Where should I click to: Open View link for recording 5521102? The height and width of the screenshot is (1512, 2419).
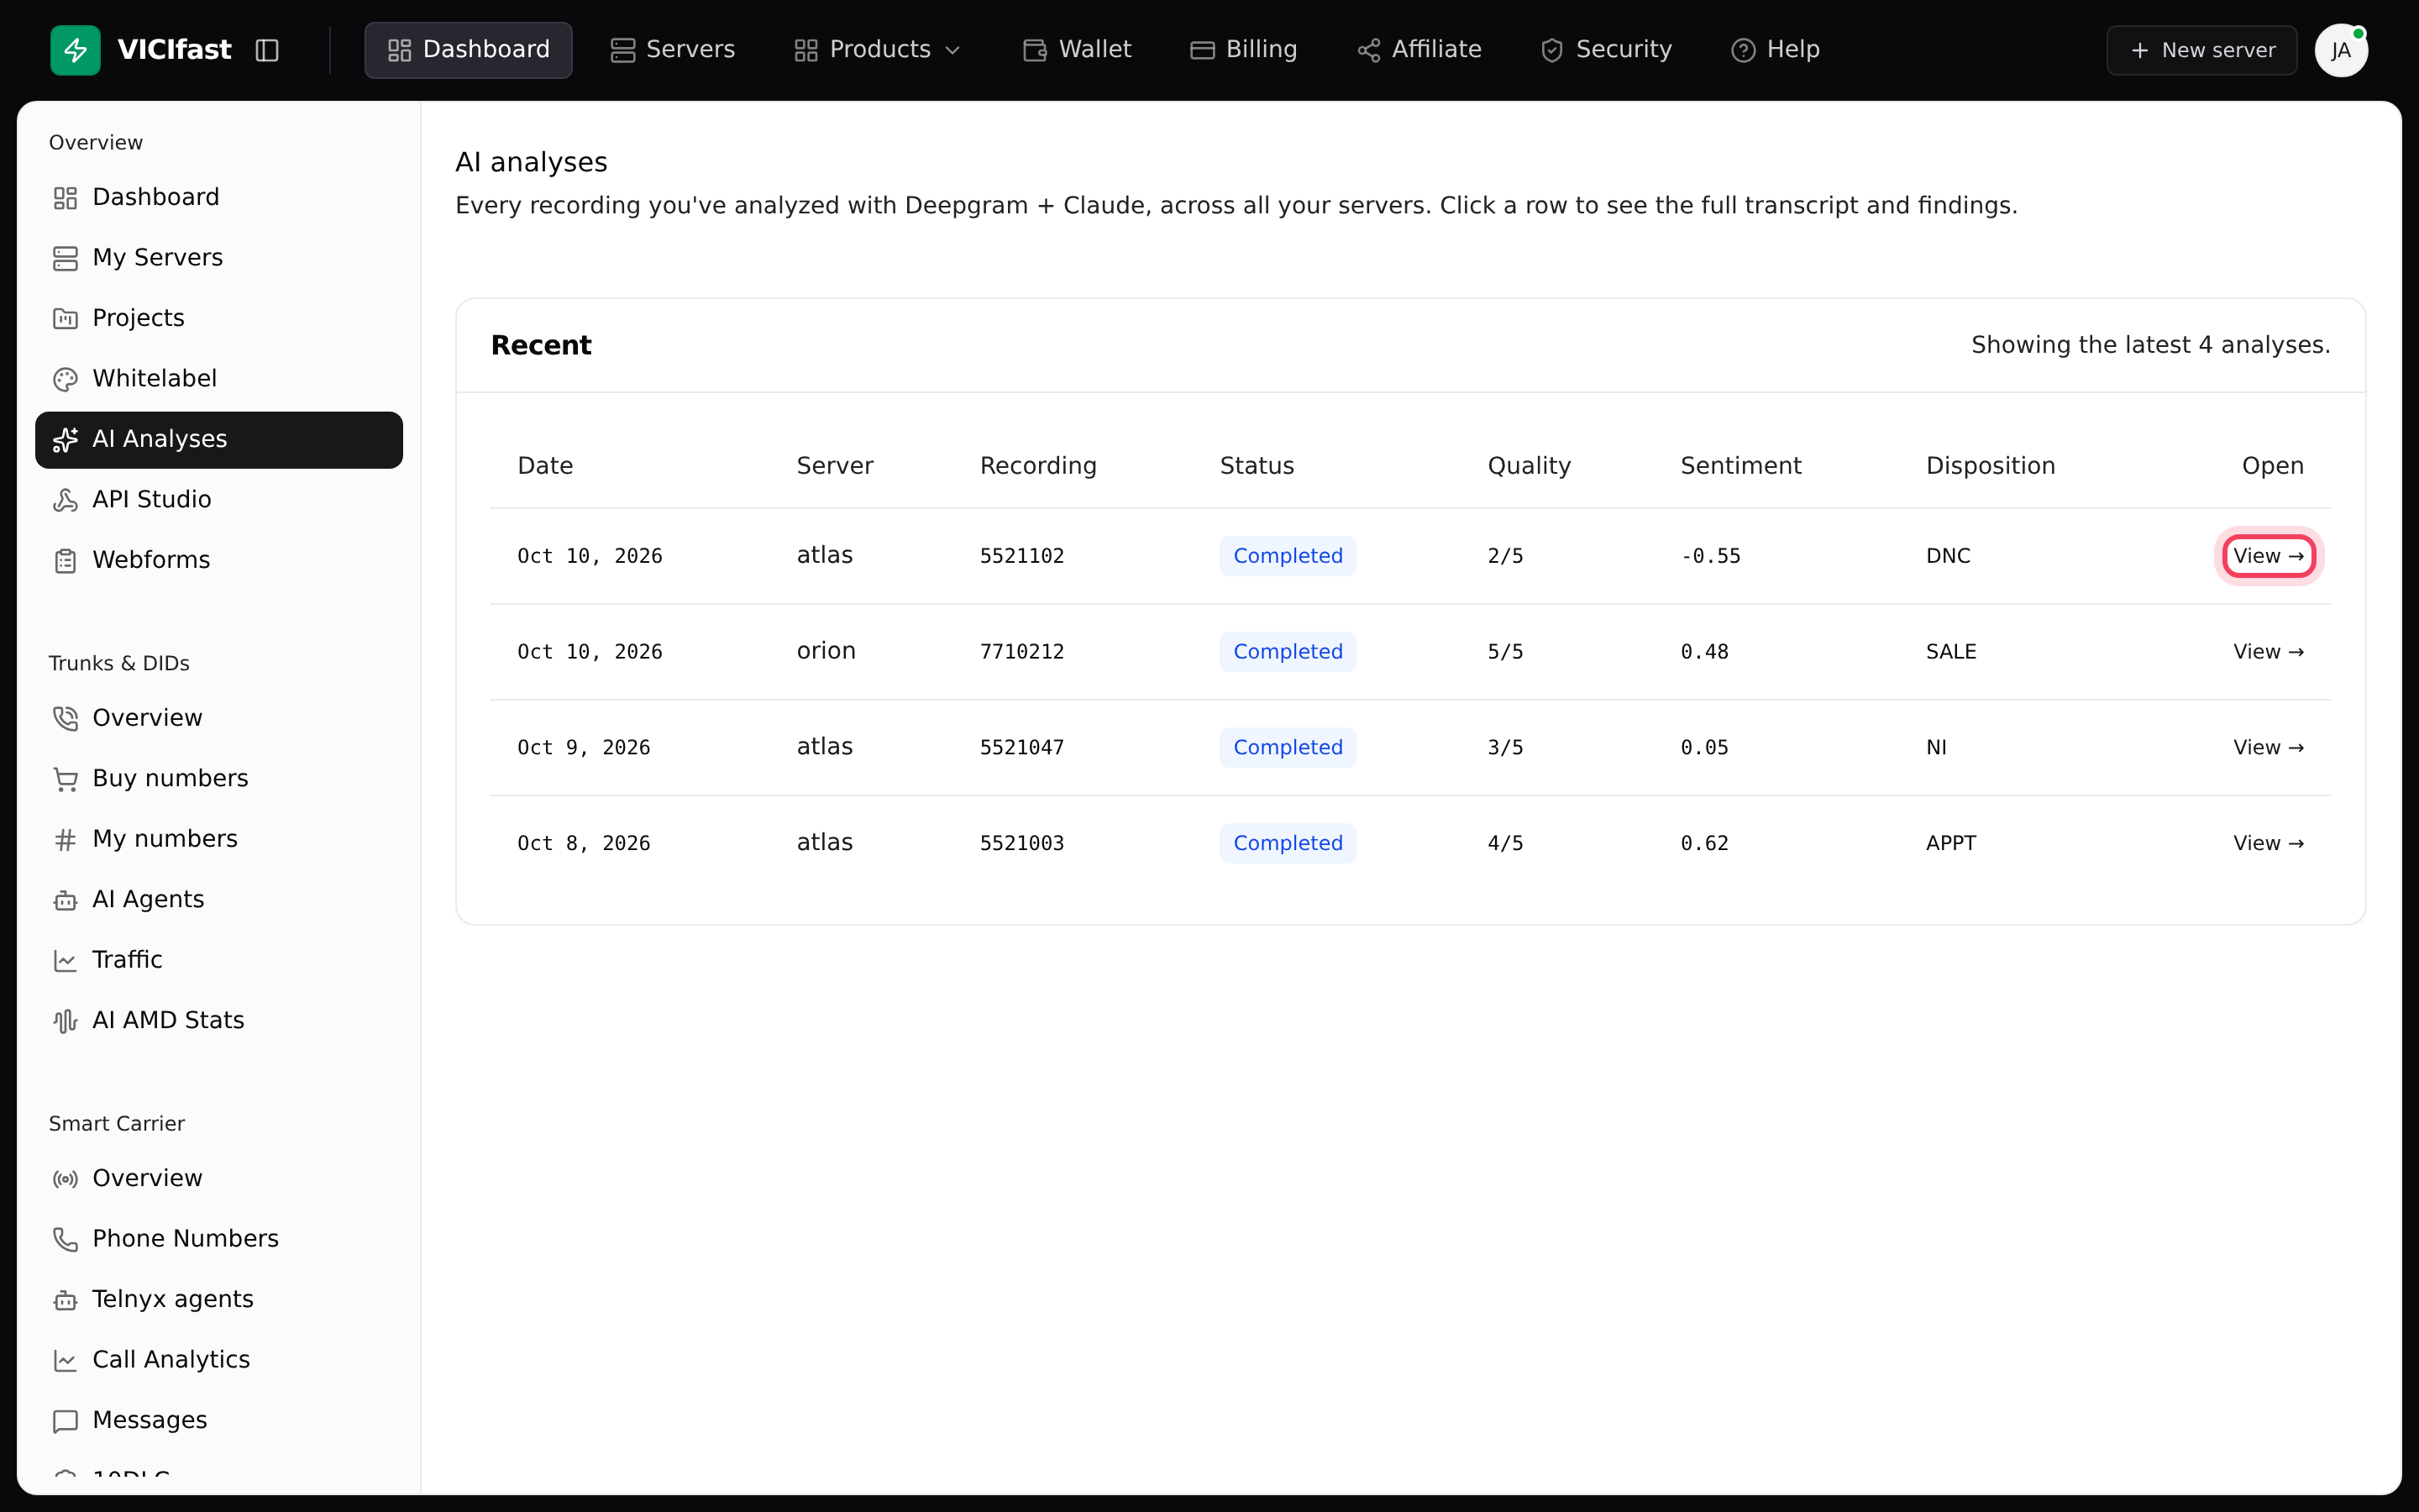(x=2268, y=556)
